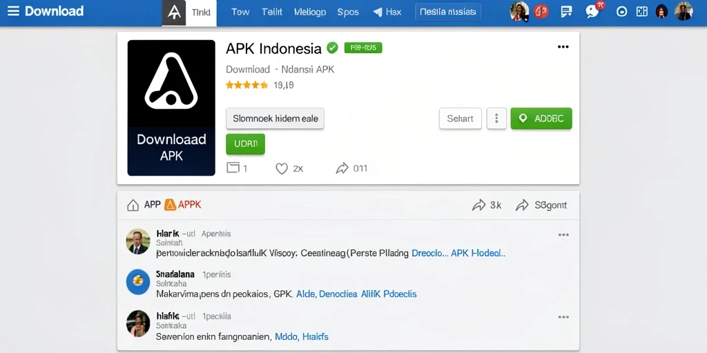Click the Download title in the header

54,11
